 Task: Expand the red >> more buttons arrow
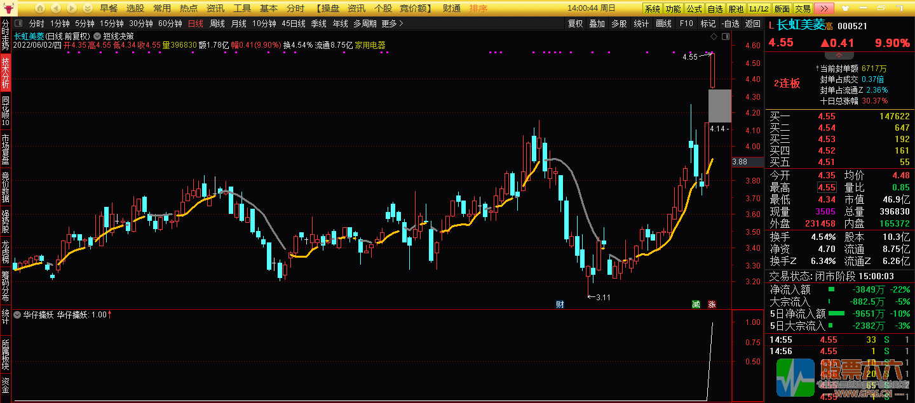824,9
